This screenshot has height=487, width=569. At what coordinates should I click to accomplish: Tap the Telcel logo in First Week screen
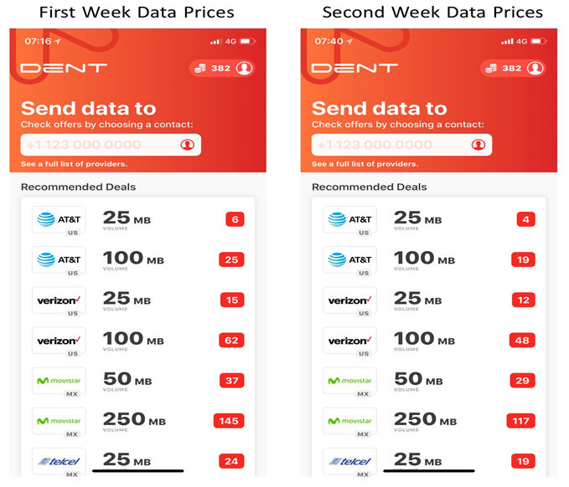[59, 461]
